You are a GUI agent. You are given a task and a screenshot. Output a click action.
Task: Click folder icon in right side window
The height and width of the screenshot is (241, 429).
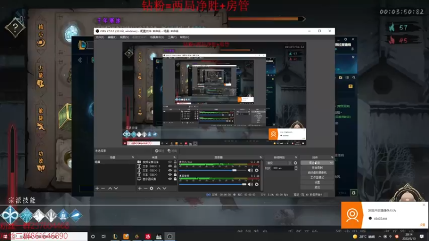pyautogui.click(x=341, y=78)
